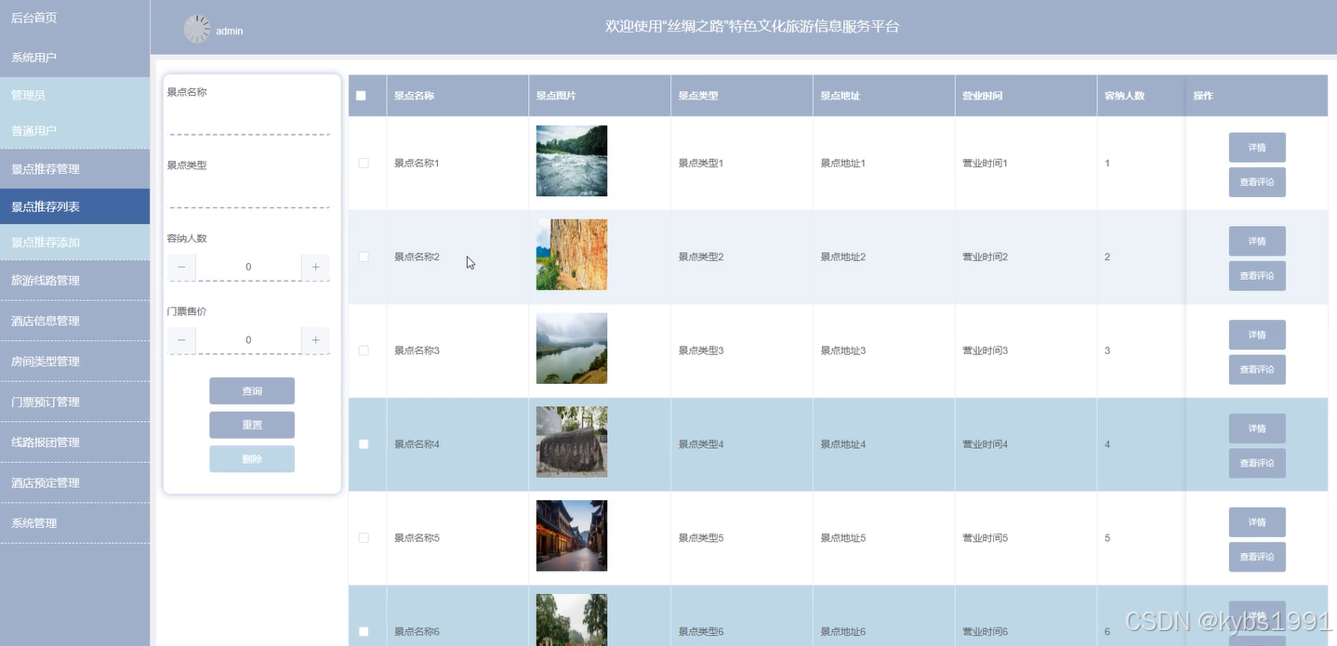Open misty lake image for 景点名称3
Viewport: 1337px width, 646px height.
coord(572,349)
